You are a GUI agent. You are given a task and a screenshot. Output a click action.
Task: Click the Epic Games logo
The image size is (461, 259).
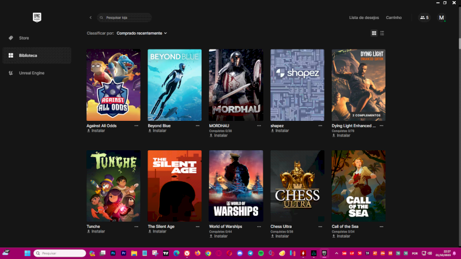[x=36, y=17]
